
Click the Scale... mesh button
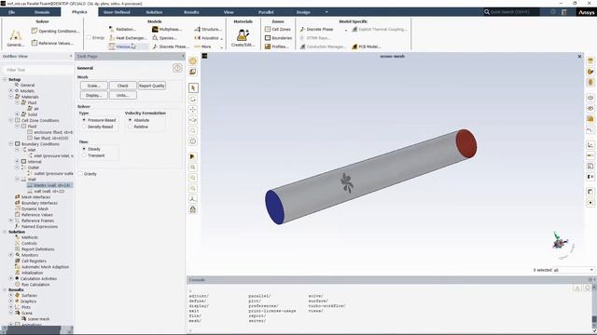tap(93, 86)
